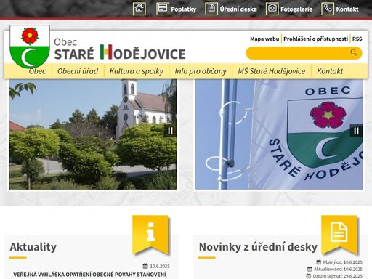Click the Datum sejmutí: 29.6.2025 text
The width and height of the screenshot is (372, 279).
337,276
